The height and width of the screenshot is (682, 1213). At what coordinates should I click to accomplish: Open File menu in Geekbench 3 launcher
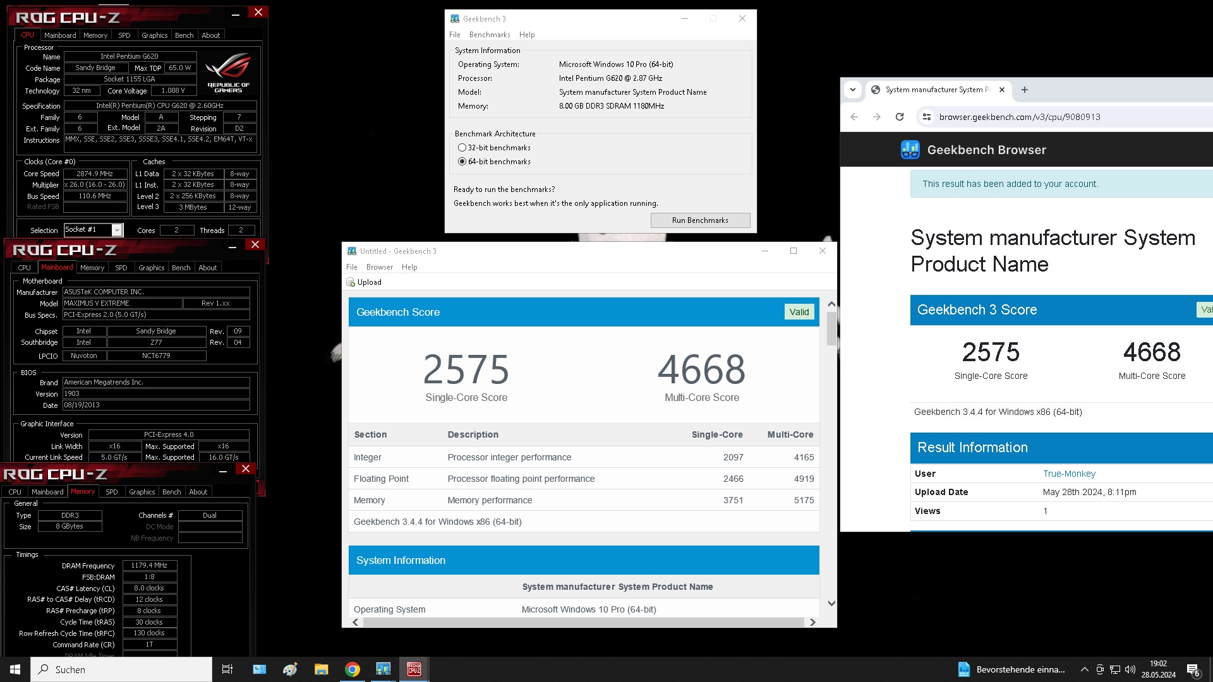(x=454, y=35)
